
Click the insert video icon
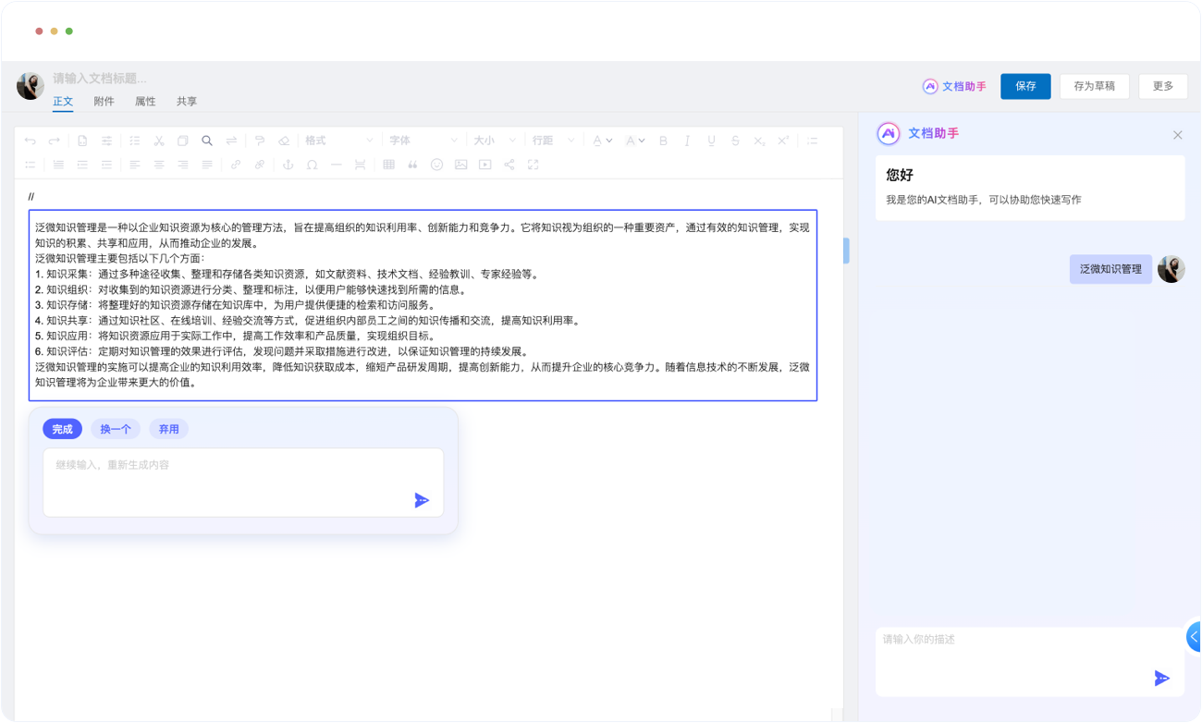(x=484, y=165)
